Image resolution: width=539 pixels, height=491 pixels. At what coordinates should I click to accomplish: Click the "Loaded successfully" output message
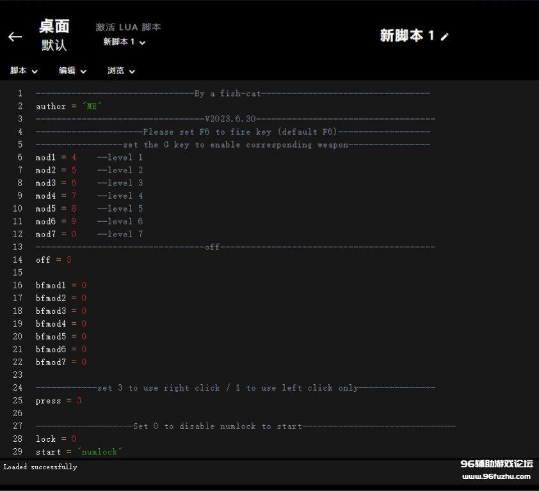coord(40,467)
